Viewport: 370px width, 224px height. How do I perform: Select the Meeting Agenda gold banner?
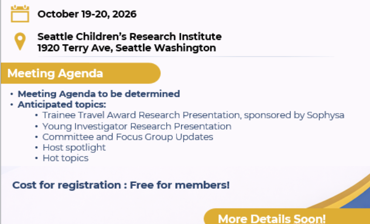(x=80, y=73)
